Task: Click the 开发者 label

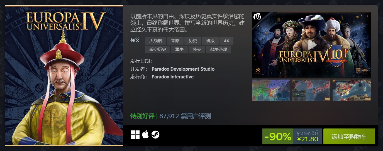Action: tap(139, 69)
